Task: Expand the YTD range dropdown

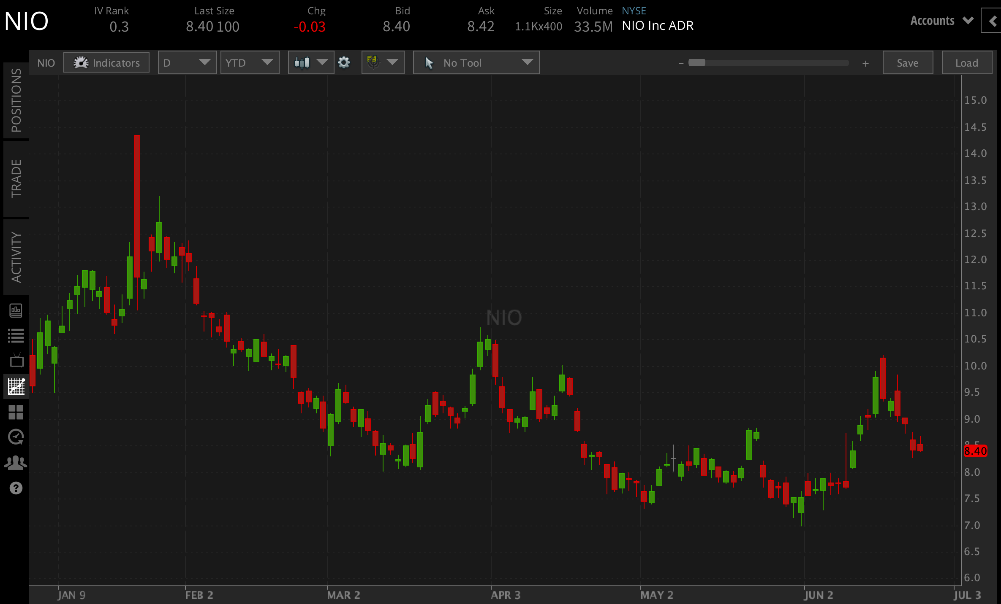Action: click(250, 62)
